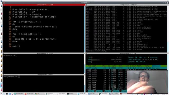Sort htop by the RES column header
The image size is (169, 95).
click(121, 66)
